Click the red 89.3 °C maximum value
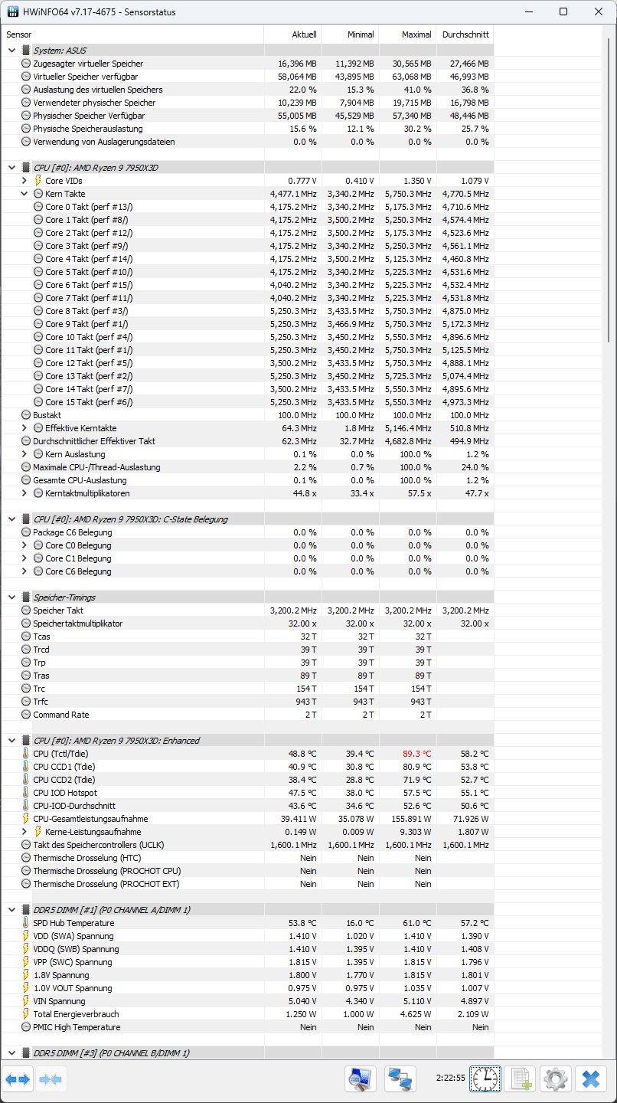The height and width of the screenshot is (1103, 617). [x=416, y=754]
